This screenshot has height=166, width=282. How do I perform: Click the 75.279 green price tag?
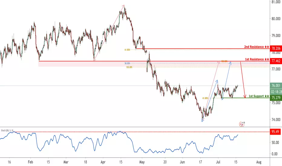click(276, 98)
